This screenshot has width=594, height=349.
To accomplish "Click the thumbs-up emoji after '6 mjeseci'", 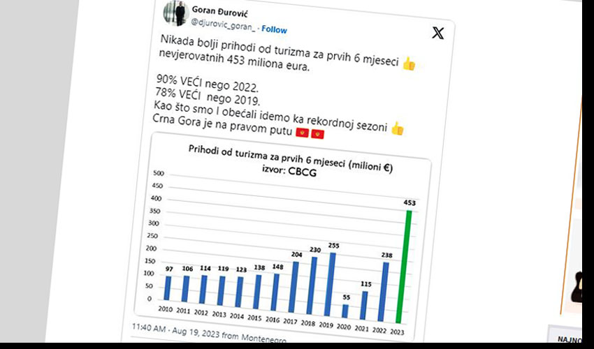I will (409, 64).
